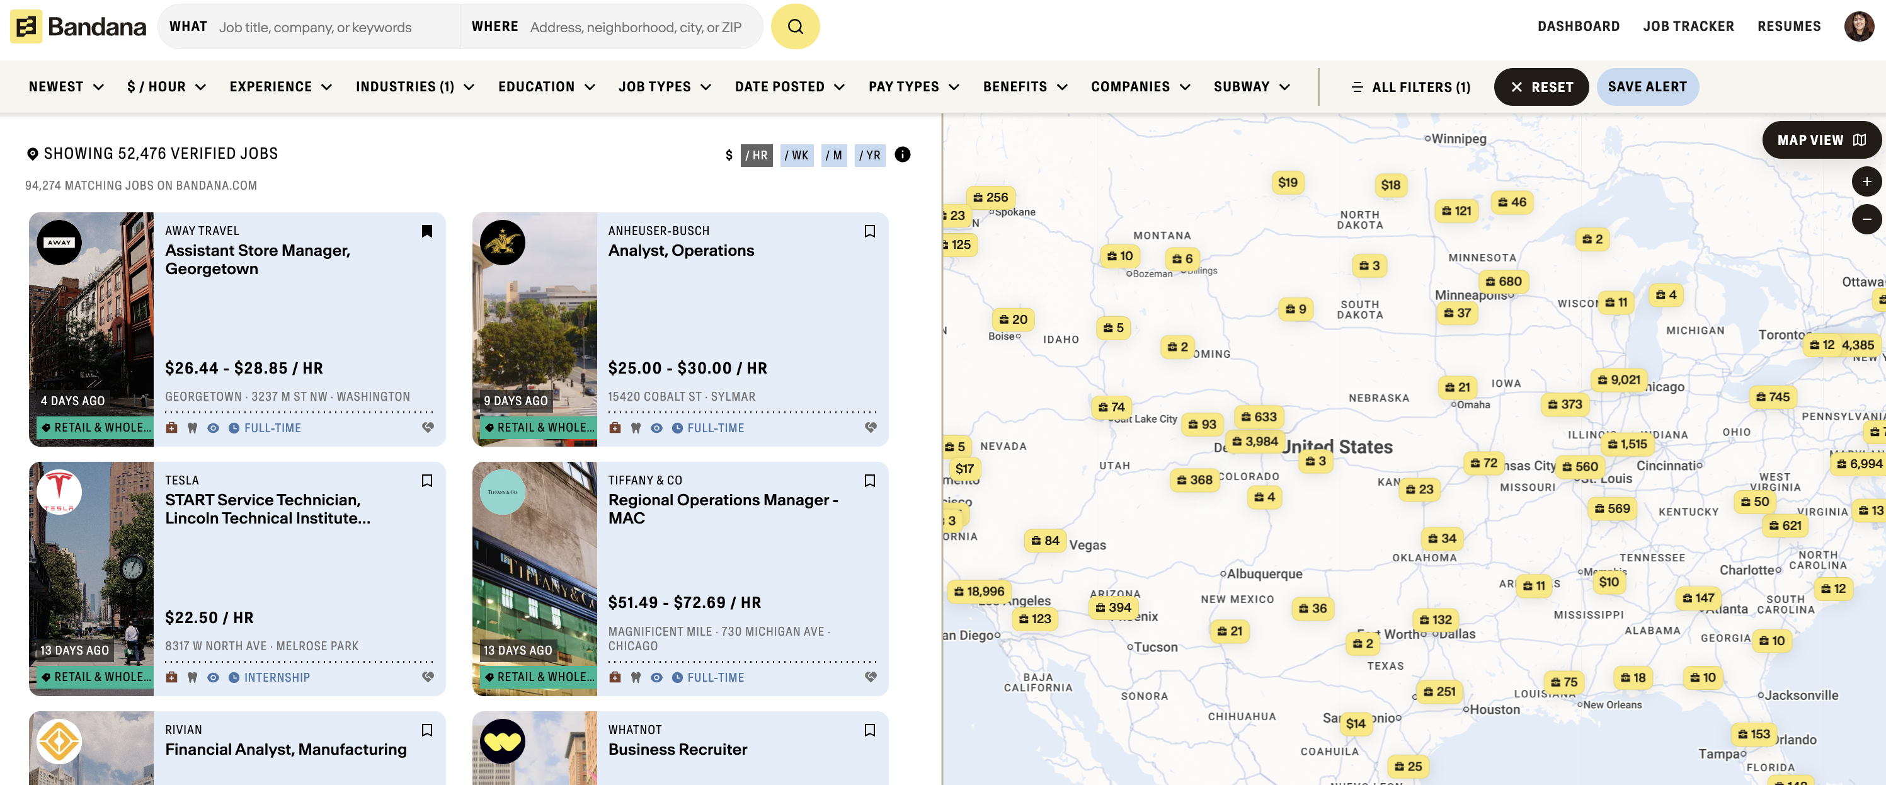The height and width of the screenshot is (785, 1886).
Task: Click the Away Travel storefront thumbnail
Action: pos(91,329)
